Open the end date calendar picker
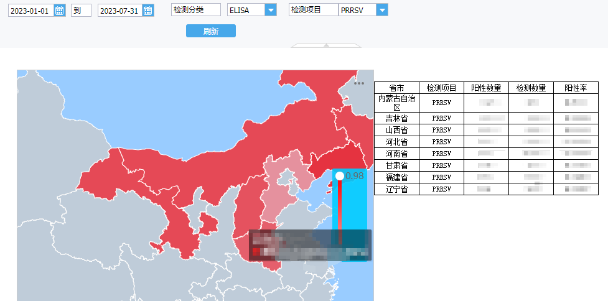The height and width of the screenshot is (301, 608). [147, 11]
